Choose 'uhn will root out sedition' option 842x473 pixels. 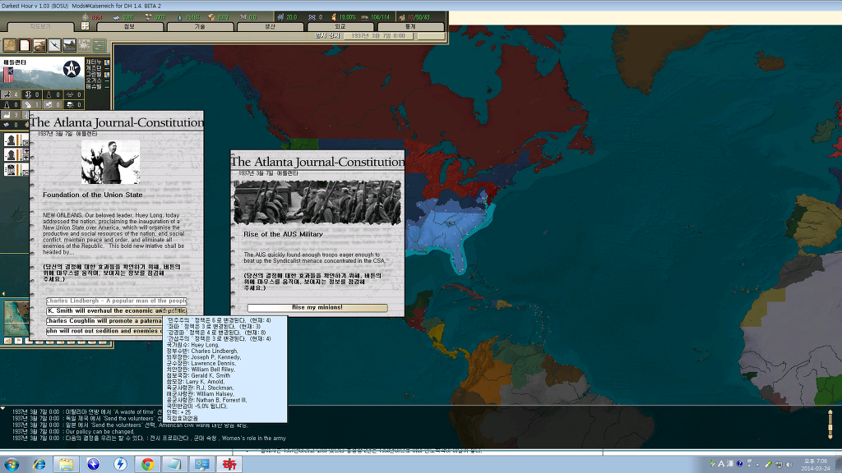[x=104, y=331]
